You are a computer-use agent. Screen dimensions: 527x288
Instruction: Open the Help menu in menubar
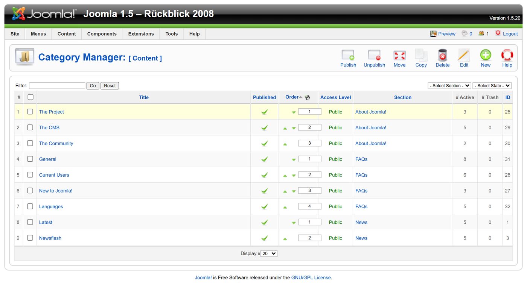point(195,34)
